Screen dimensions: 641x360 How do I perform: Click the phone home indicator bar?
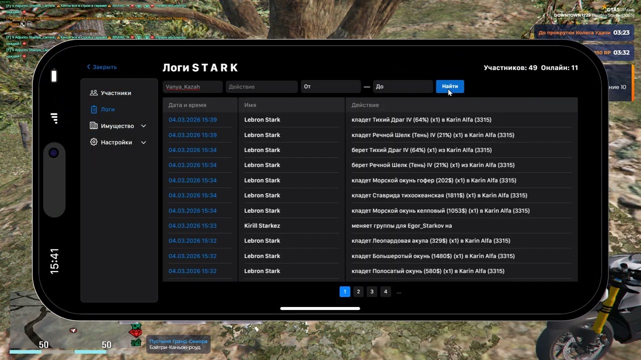point(320,308)
